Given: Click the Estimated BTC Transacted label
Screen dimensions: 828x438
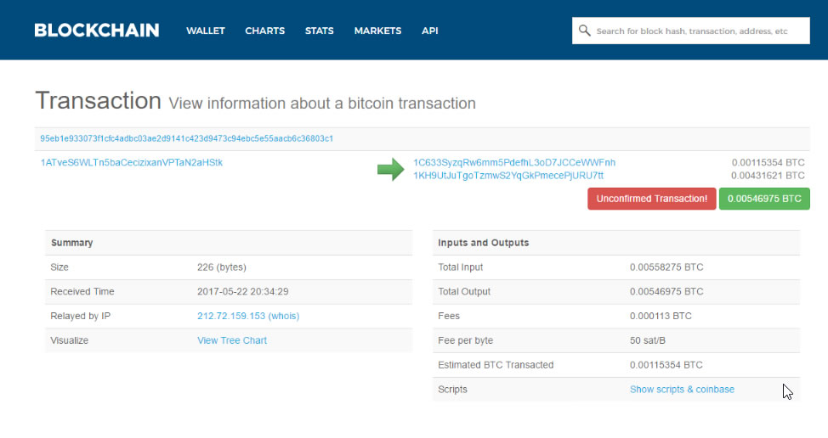Looking at the screenshot, I should click(x=496, y=365).
